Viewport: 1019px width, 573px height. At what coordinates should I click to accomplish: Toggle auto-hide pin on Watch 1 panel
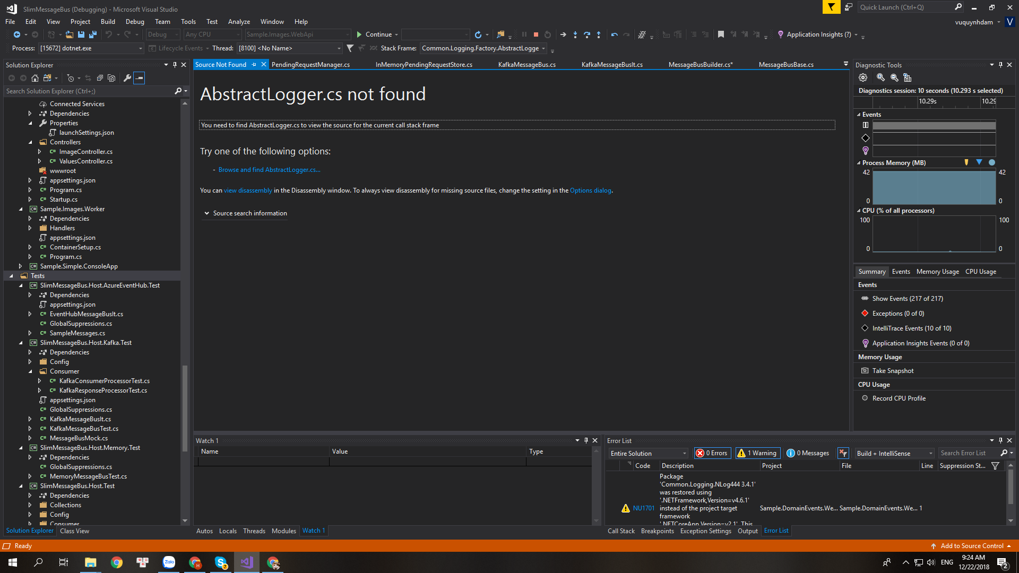pos(586,440)
